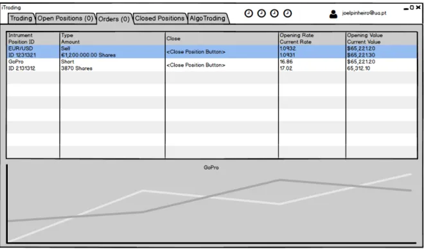This screenshot has width=424, height=249.
Task: Click Close Position Button in GoPro row
Action: (x=196, y=65)
